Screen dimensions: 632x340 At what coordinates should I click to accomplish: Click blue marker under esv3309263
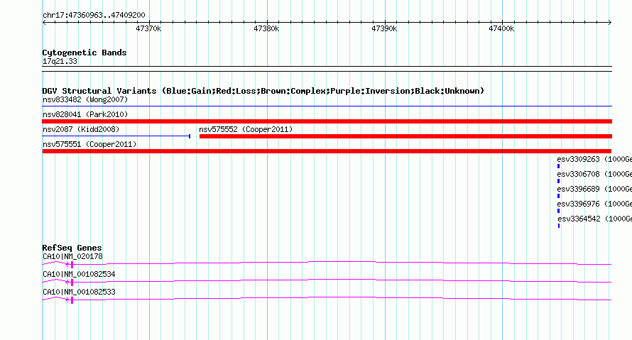pyautogui.click(x=558, y=166)
